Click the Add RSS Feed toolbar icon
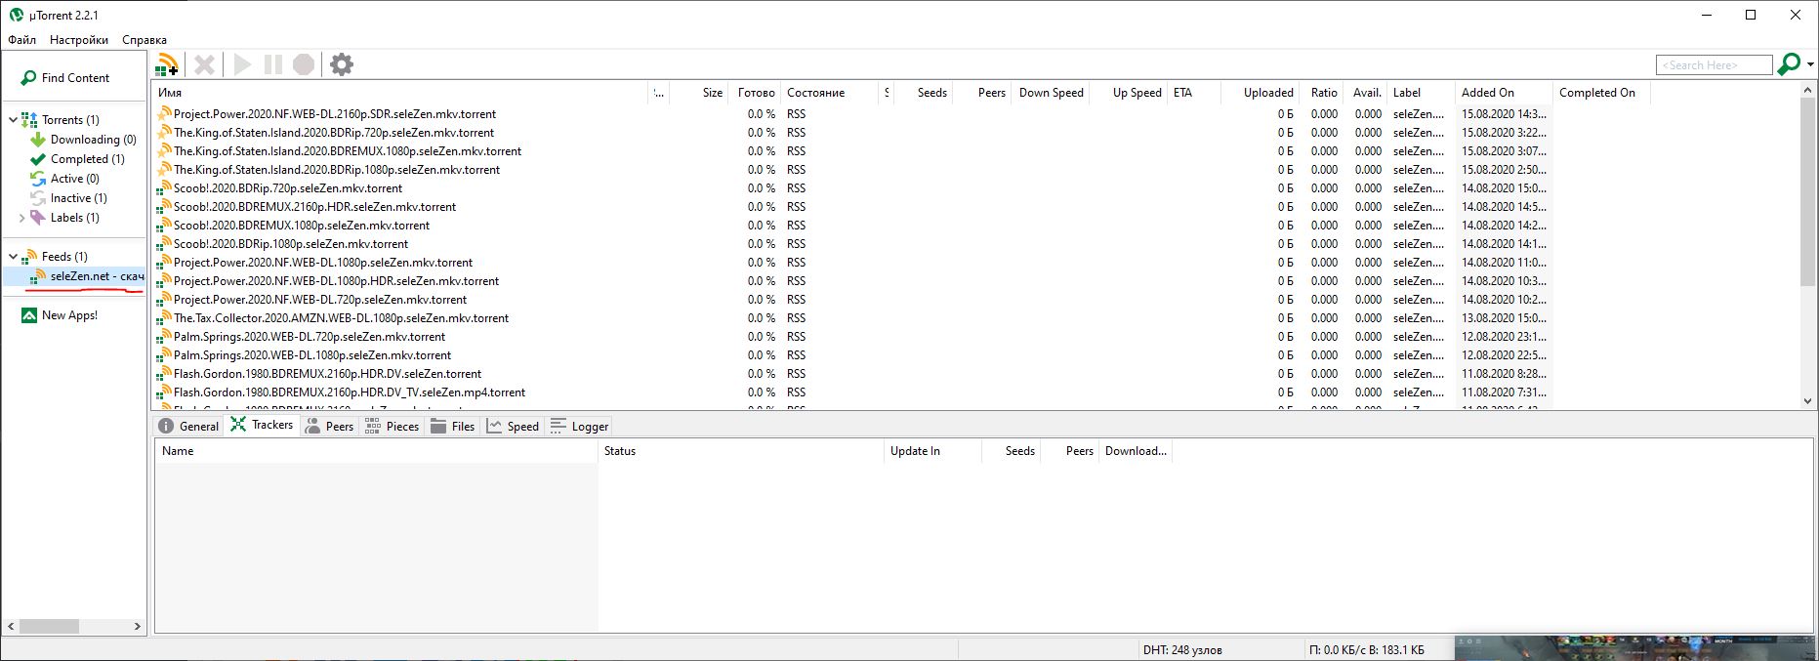This screenshot has width=1819, height=661. tap(167, 65)
